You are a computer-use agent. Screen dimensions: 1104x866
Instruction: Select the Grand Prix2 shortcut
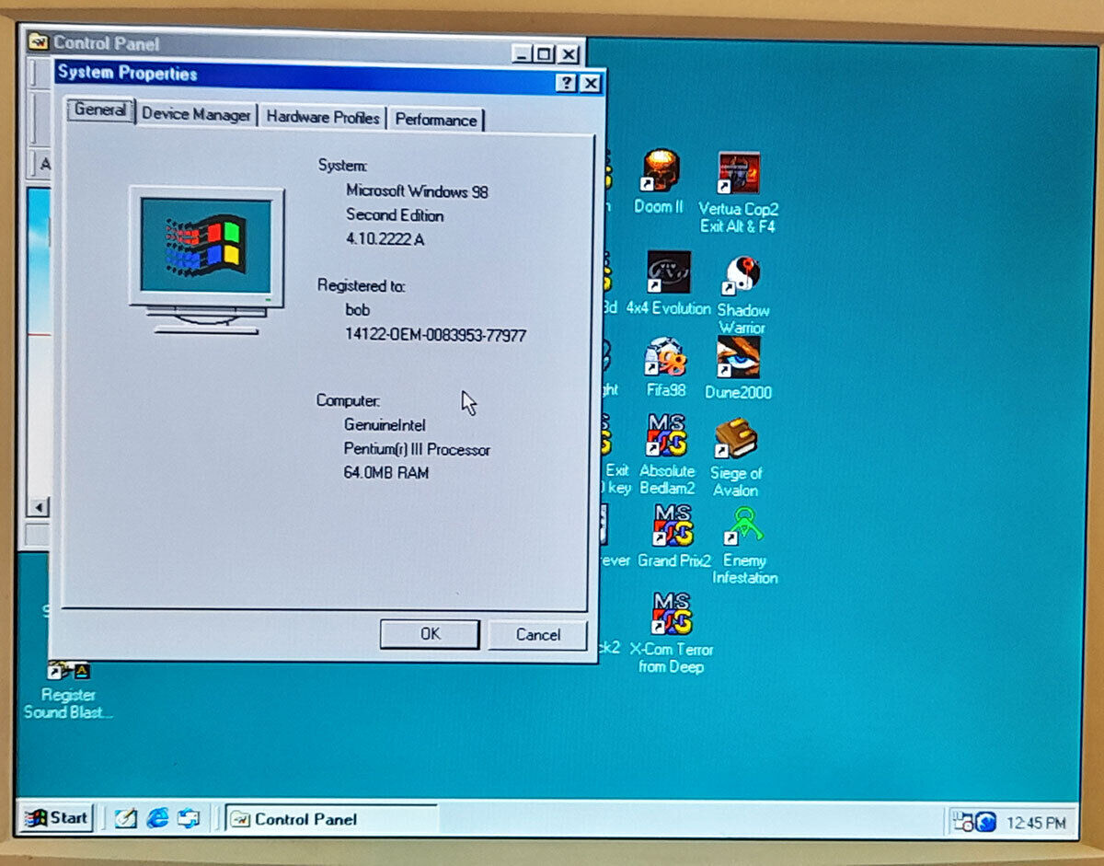point(673,536)
